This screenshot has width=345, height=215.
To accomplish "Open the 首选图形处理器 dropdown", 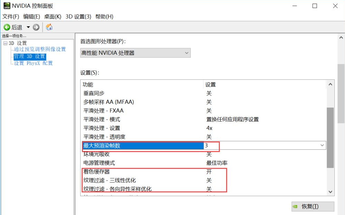I will (135, 53).
